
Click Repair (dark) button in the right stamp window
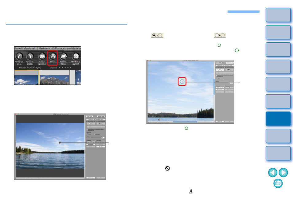coord(229,70)
